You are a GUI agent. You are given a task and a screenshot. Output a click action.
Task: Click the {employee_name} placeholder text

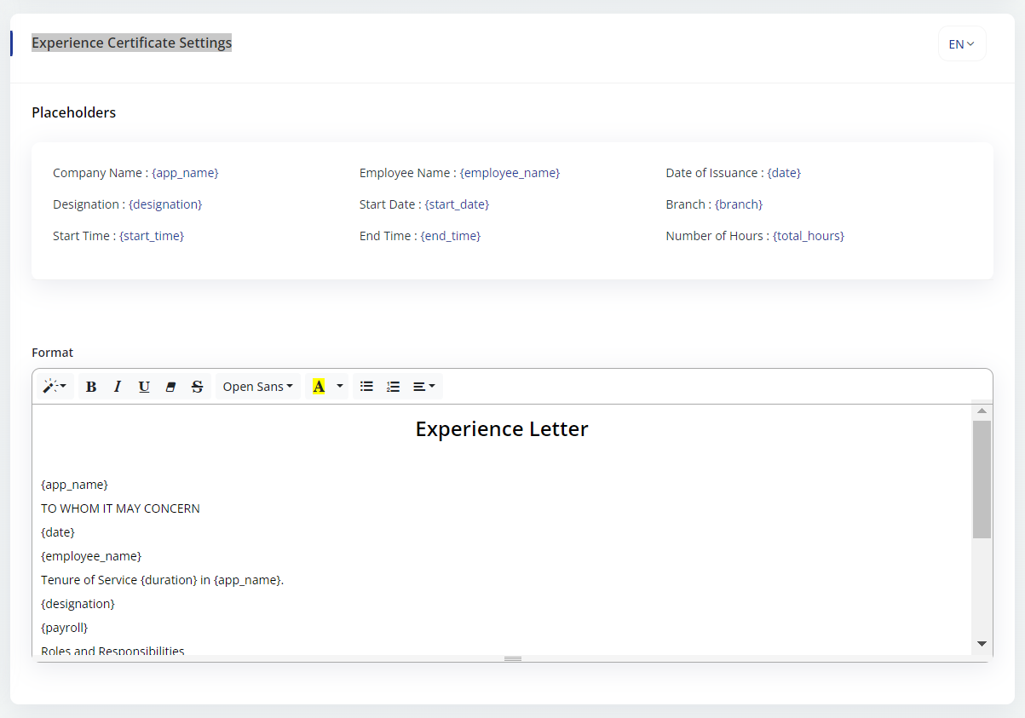pos(510,173)
